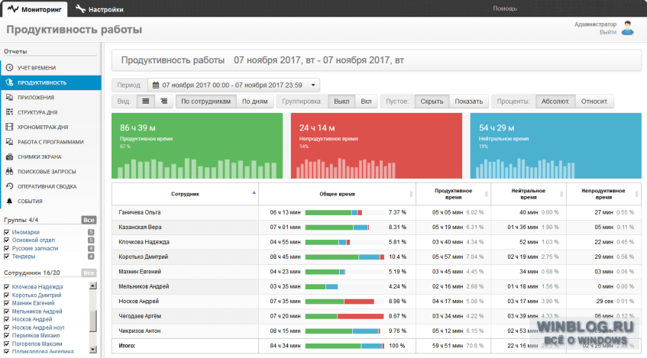647x358 pixels.
Task: Sort by Непродуктивное время column arrows
Action: point(637,194)
